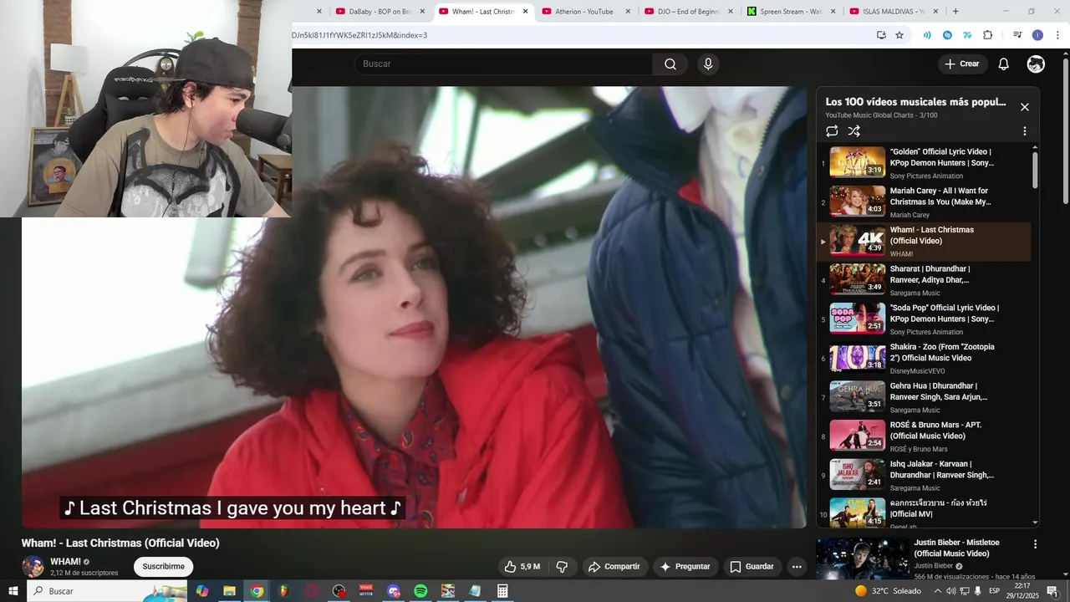Open Windows Start menu
The image size is (1070, 602).
[13, 591]
